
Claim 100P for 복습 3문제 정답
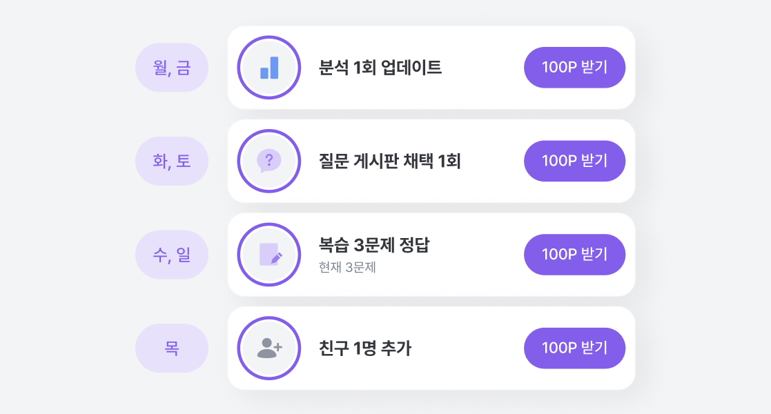coord(574,254)
